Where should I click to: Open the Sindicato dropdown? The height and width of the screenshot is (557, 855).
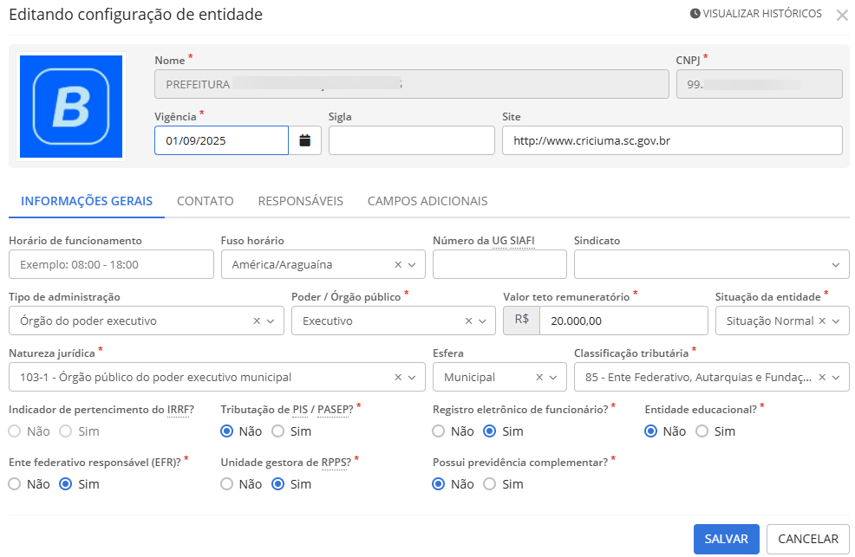click(x=835, y=264)
